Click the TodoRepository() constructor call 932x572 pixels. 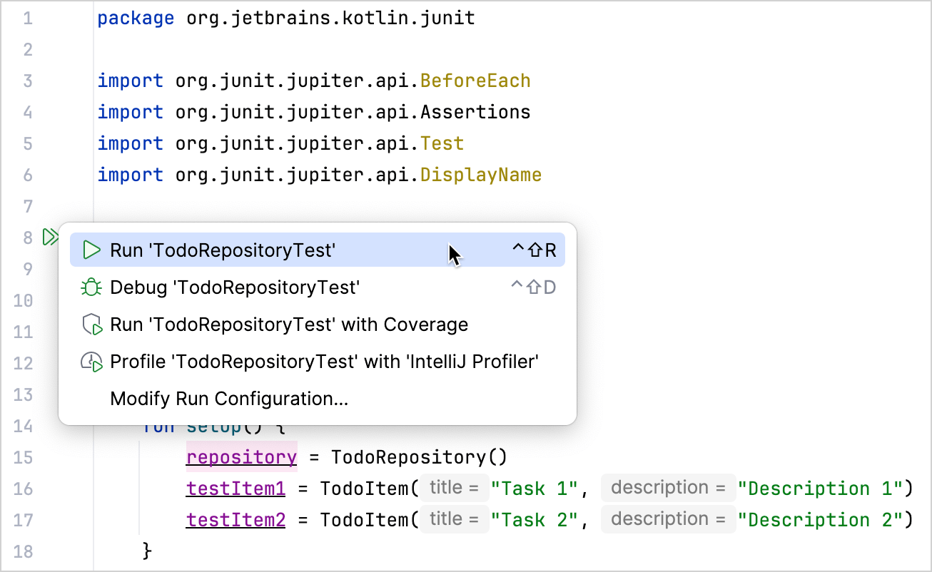[x=417, y=456]
